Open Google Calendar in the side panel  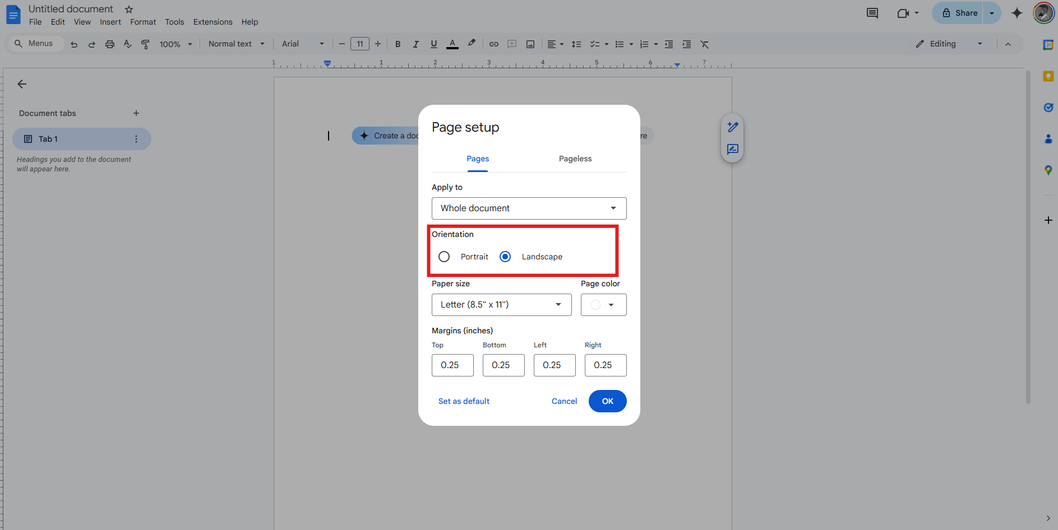click(x=1048, y=45)
